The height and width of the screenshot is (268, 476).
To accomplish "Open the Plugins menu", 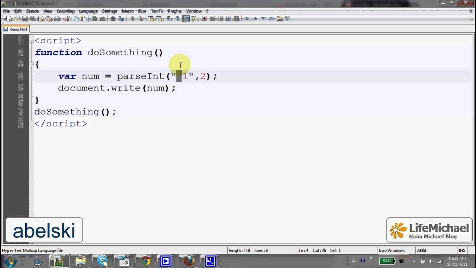I will tap(174, 11).
